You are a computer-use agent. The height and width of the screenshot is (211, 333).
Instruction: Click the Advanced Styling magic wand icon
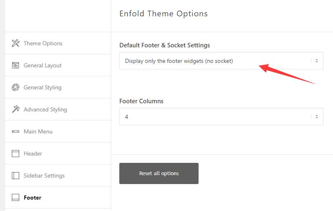(x=16, y=109)
